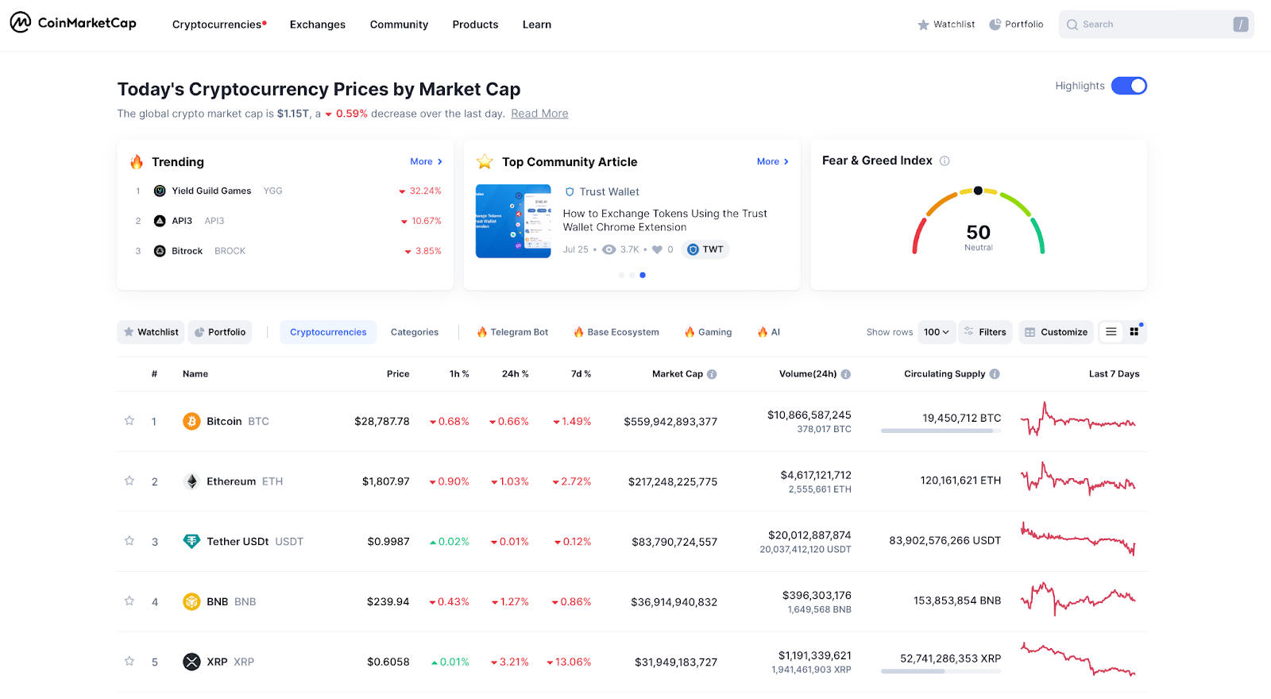Image resolution: width=1271 pixels, height=699 pixels.
Task: Click the Read More link
Action: point(539,114)
